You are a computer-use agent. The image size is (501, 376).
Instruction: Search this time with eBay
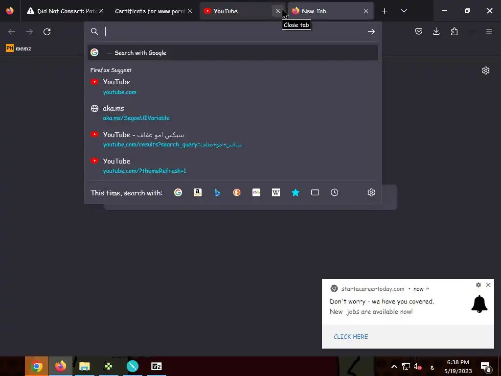[x=256, y=192]
